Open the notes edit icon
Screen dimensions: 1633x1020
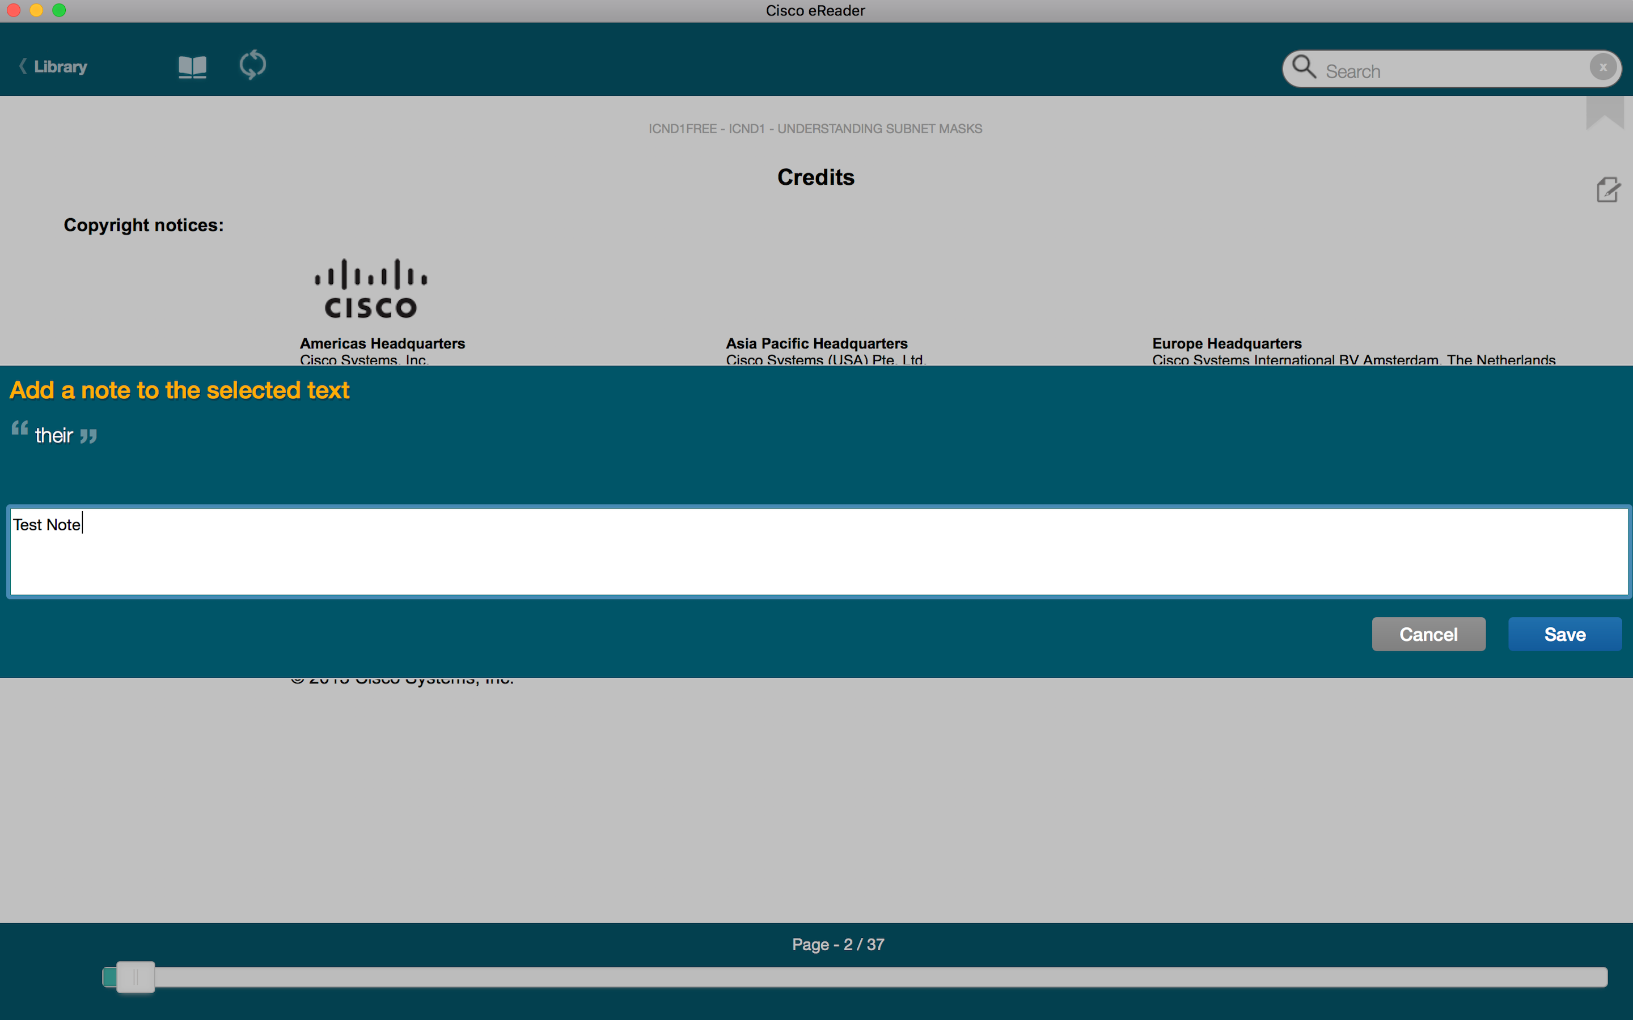[1608, 190]
